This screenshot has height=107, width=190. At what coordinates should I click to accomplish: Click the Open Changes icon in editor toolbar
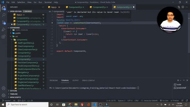pos(179,7)
